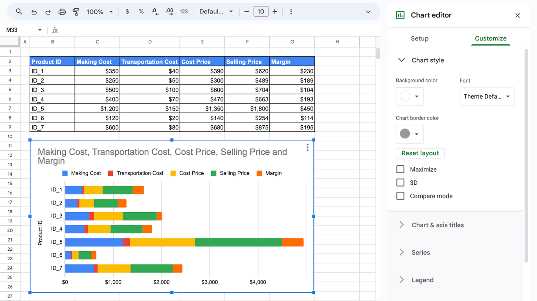This screenshot has height=301, width=537.
Task: Close the Chart editor panel
Action: click(x=517, y=15)
